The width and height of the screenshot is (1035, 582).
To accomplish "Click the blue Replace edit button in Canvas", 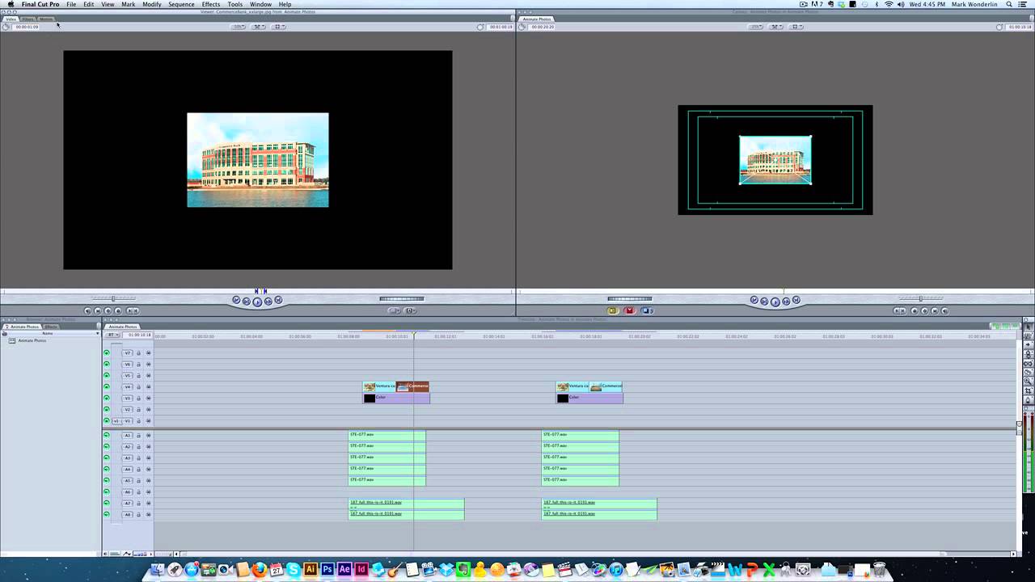I will [x=646, y=310].
